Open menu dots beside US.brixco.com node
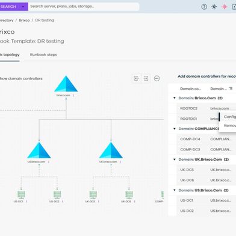 [x=49, y=162]
